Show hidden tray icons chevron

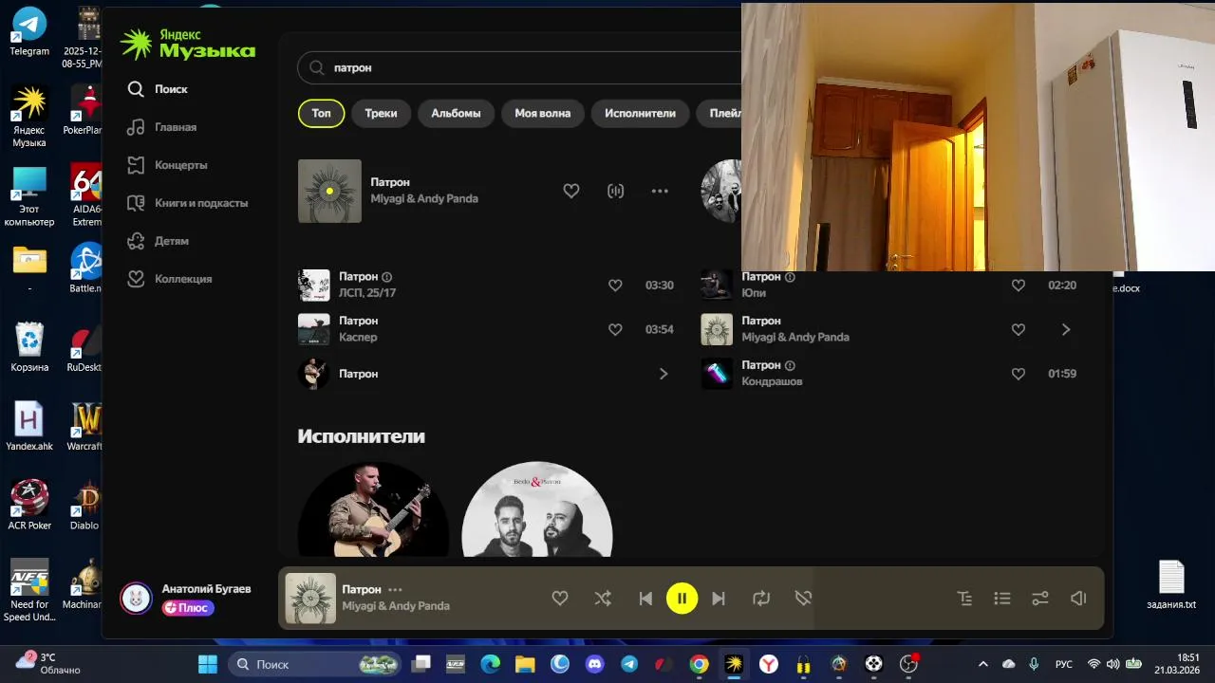coord(983,664)
